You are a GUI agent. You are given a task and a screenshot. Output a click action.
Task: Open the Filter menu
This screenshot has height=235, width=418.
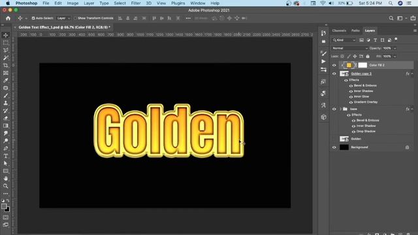[136, 3]
